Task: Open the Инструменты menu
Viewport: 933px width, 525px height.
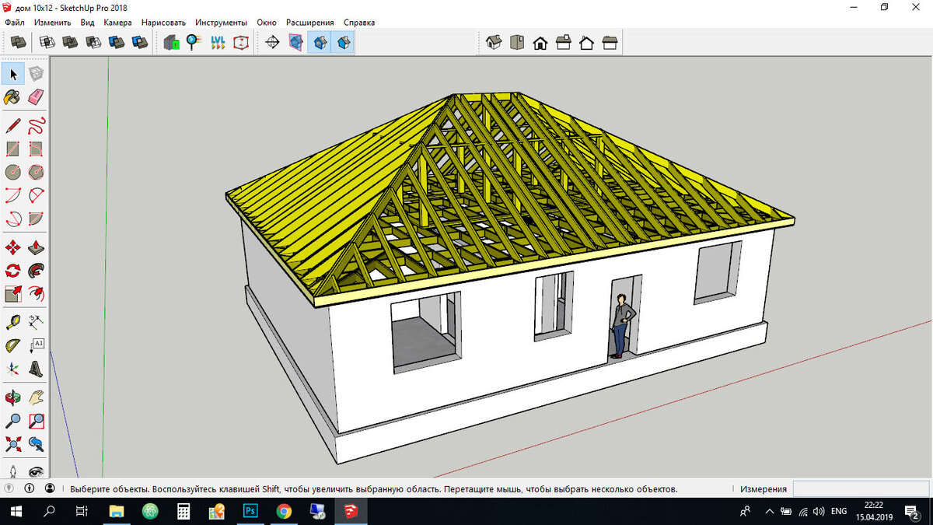Action: [x=222, y=23]
